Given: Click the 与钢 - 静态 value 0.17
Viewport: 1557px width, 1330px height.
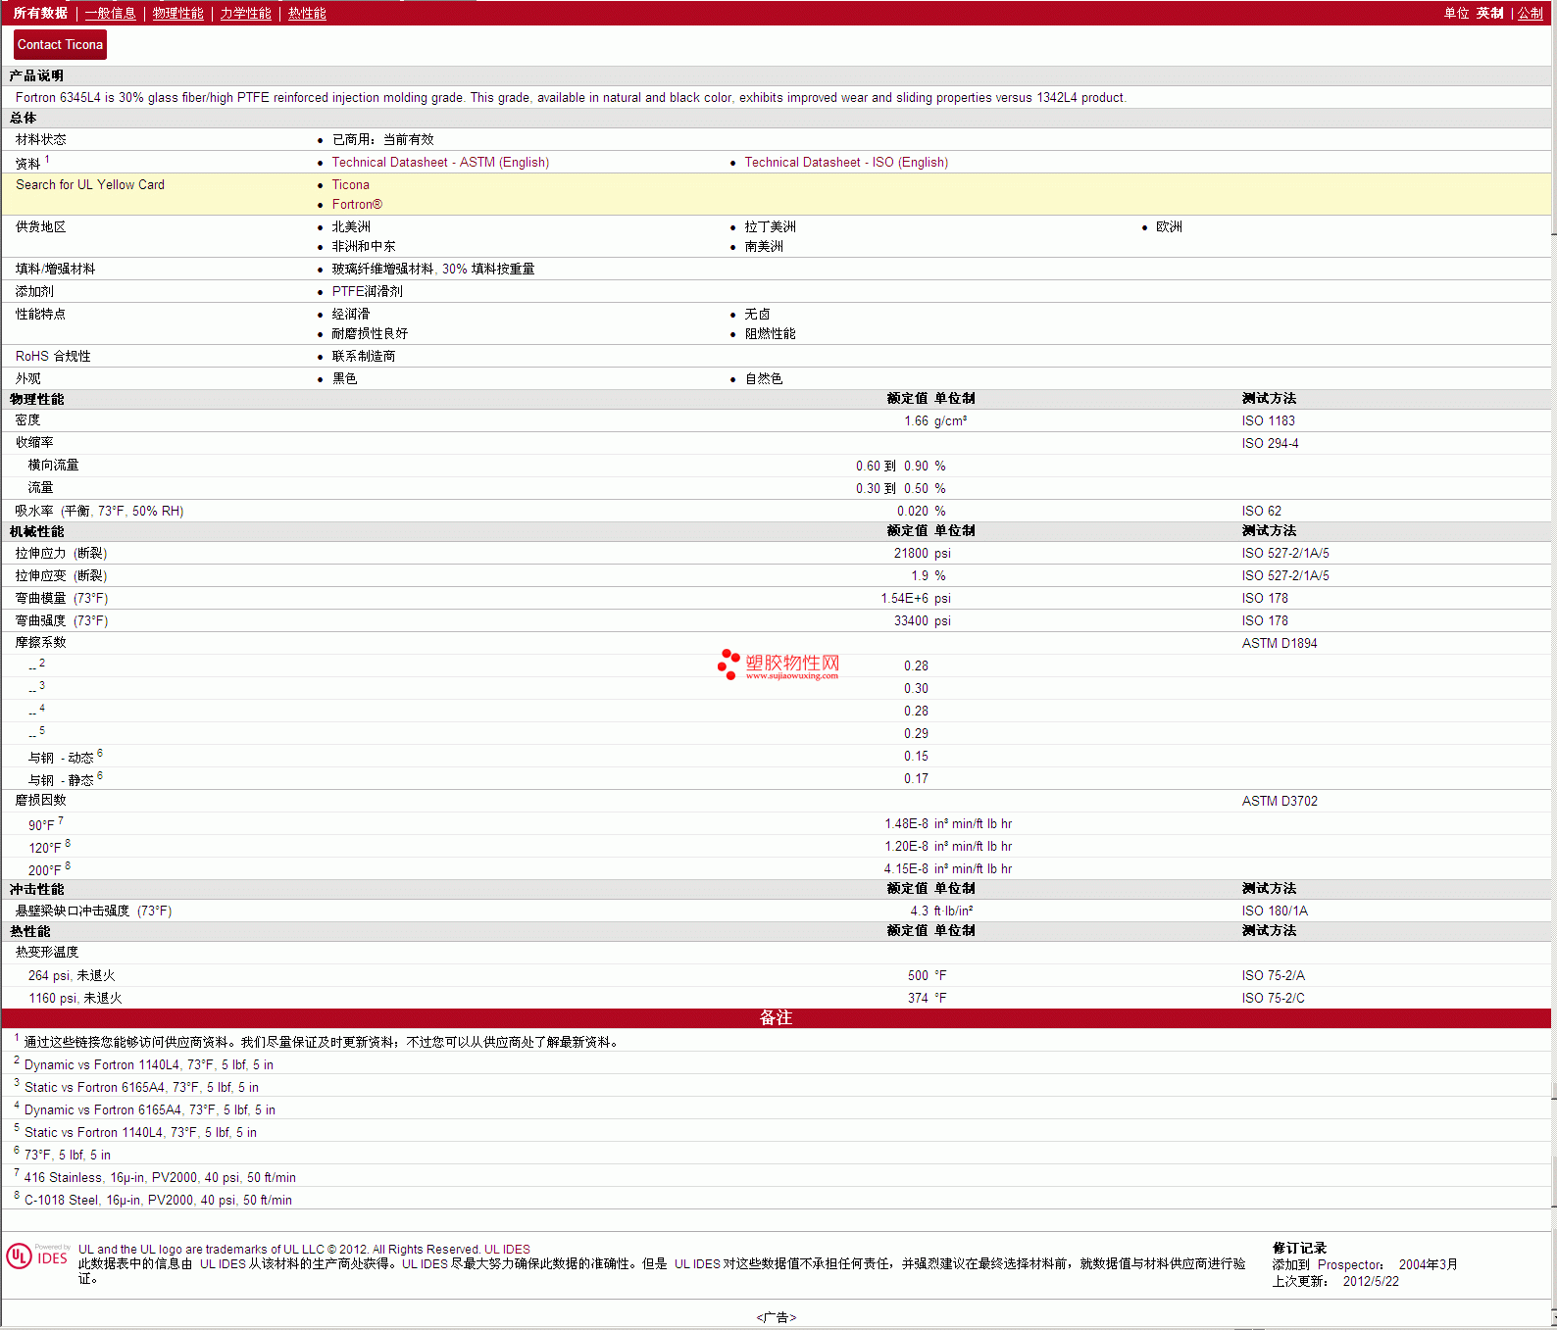Looking at the screenshot, I should tap(916, 779).
